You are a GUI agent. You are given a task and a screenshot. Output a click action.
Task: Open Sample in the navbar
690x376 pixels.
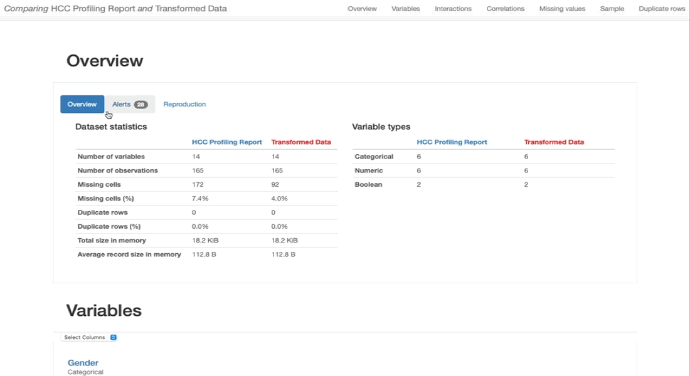612,8
